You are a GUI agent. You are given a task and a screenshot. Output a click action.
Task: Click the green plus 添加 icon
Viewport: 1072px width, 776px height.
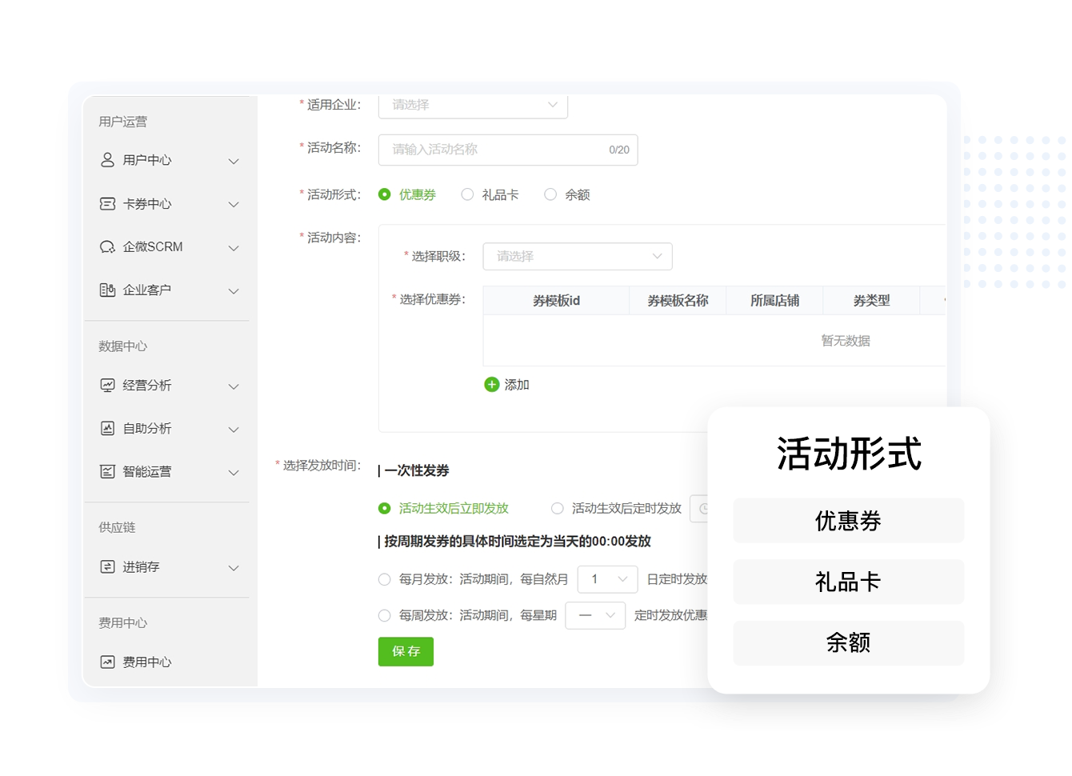point(492,385)
